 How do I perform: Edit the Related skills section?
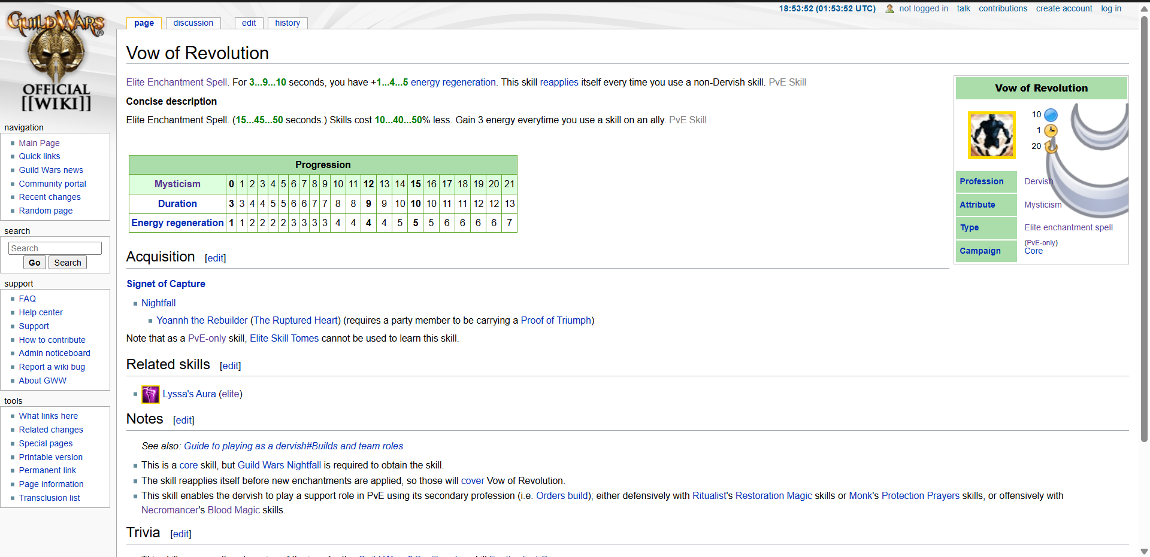pos(231,366)
